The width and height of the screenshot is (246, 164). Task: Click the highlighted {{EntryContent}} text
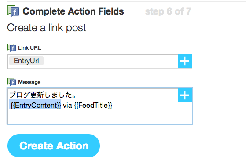point(36,105)
